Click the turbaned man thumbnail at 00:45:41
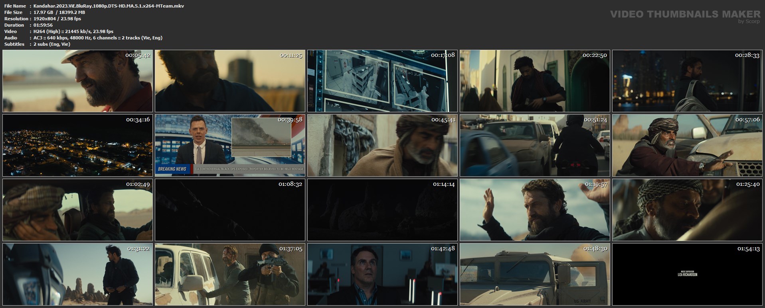Viewport: 765px width, 308px height. point(382,146)
